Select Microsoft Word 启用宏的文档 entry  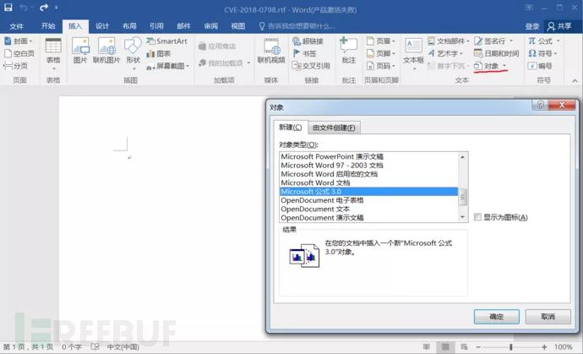369,174
